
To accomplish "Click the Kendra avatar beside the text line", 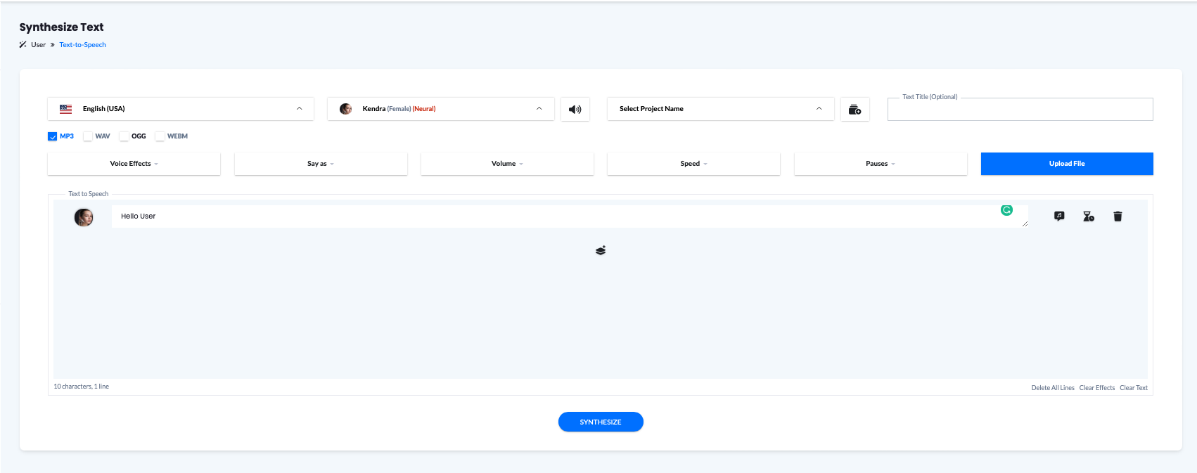I will click(x=84, y=217).
